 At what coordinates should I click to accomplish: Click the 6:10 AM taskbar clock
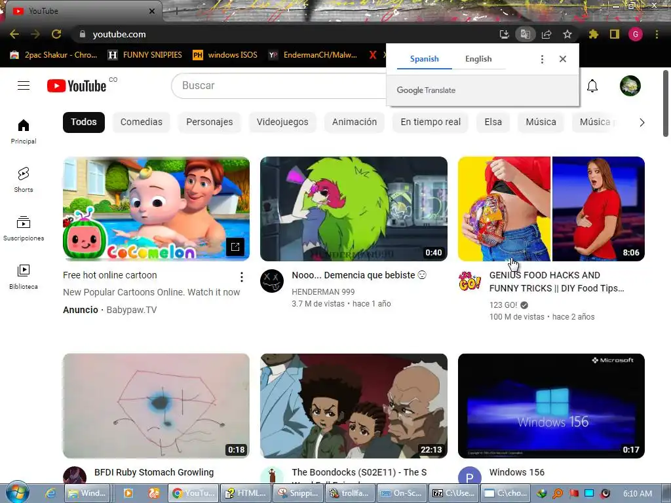638,493
